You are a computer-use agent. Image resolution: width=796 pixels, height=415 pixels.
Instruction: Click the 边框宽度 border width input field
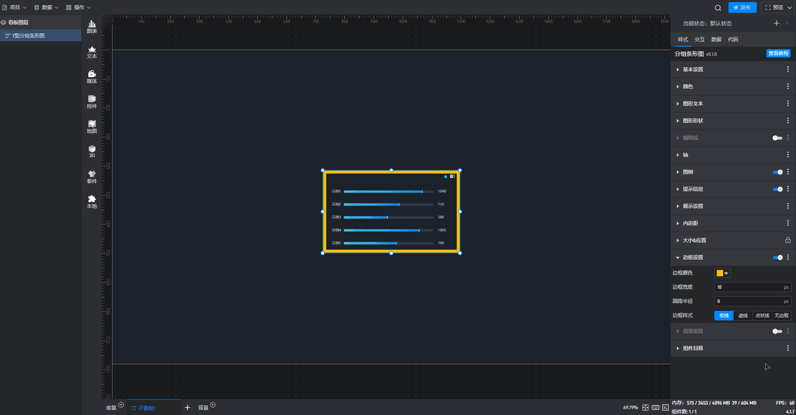pos(748,287)
